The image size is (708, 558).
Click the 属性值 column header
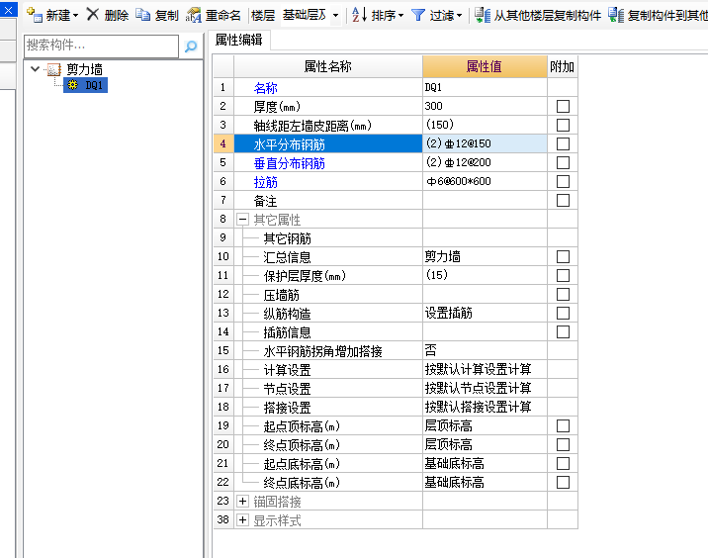[x=485, y=67]
